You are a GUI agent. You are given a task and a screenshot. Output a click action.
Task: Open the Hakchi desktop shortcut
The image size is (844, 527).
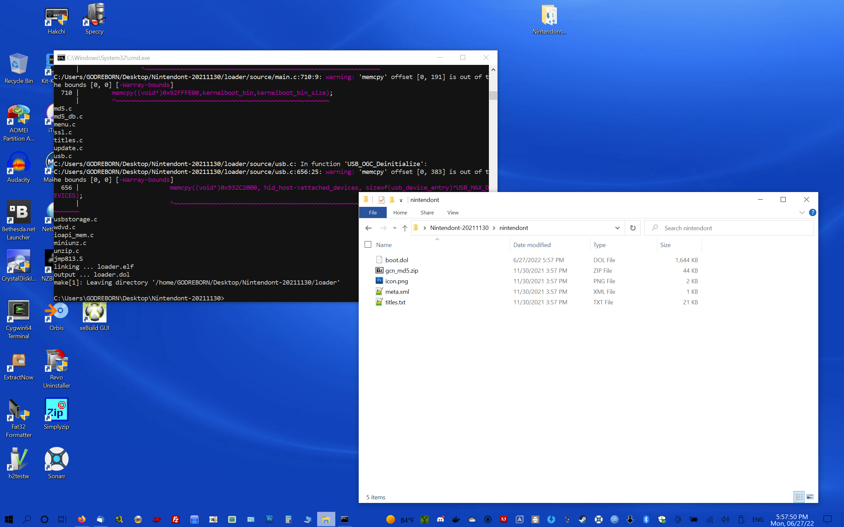pos(56,20)
